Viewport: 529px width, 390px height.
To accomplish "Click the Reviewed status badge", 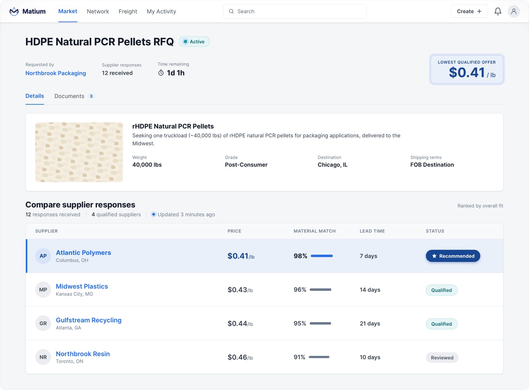I will point(442,358).
